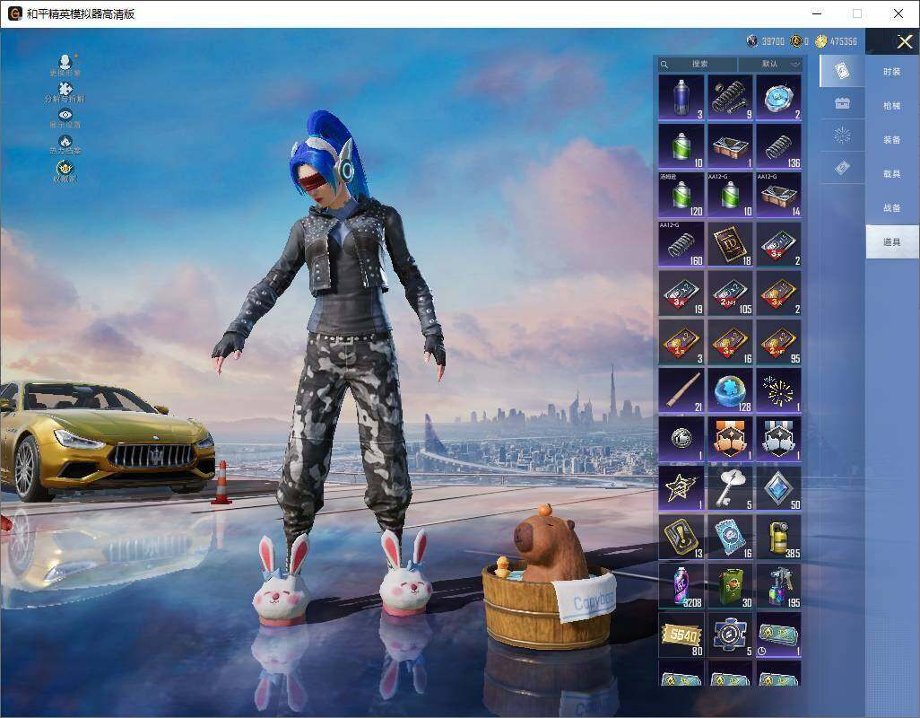Screen dimensions: 920x718
Task: Select the single spring item with count 136
Action: (x=778, y=146)
